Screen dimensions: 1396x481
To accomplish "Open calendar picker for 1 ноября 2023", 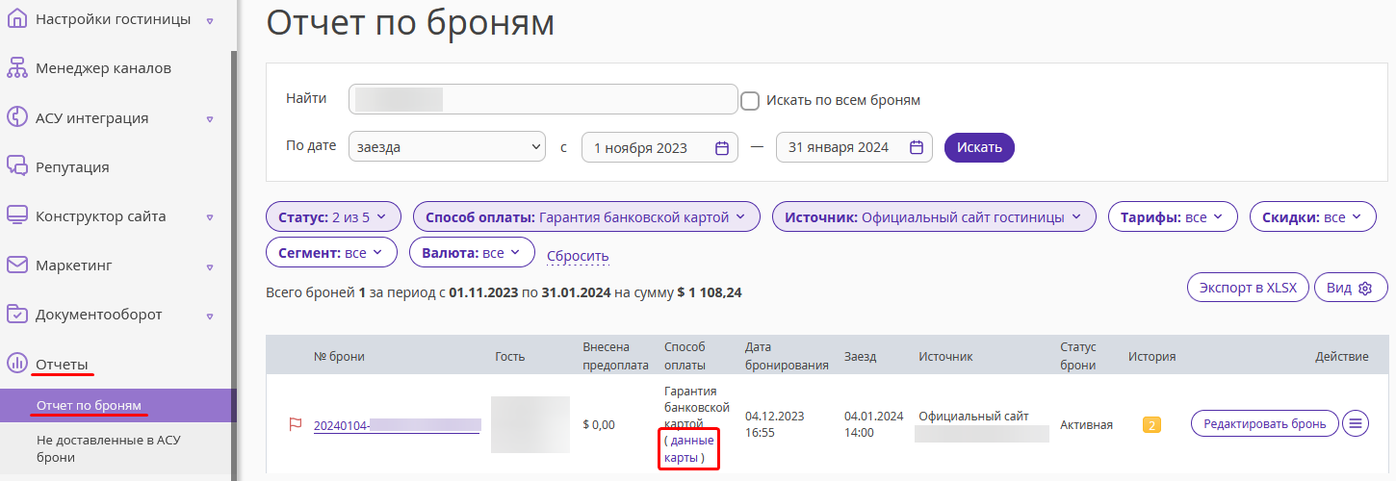I will [722, 148].
